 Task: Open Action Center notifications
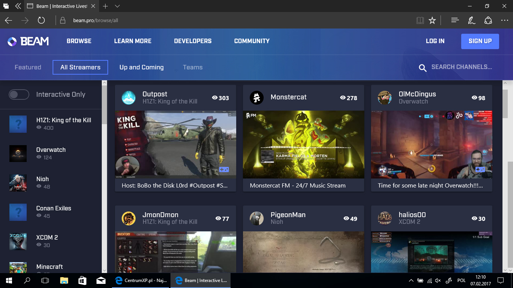coord(501,280)
